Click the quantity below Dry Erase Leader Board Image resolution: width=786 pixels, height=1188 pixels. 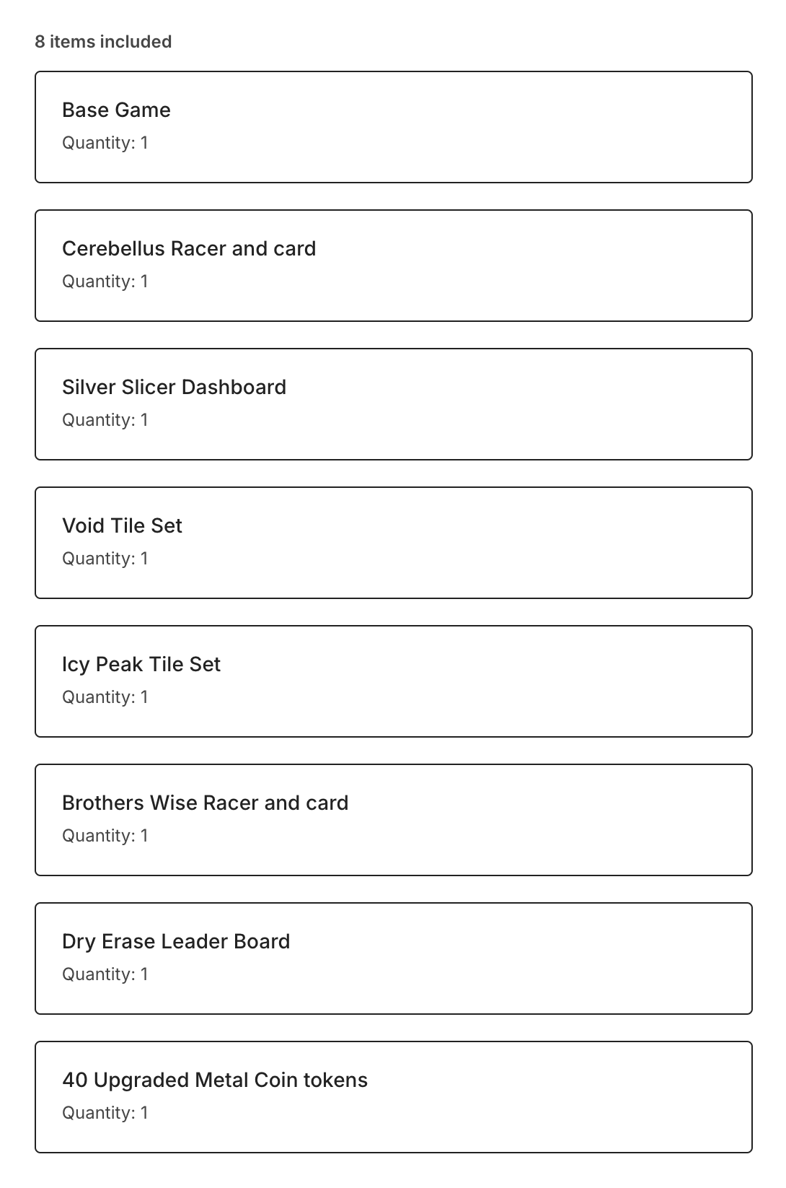coord(105,974)
